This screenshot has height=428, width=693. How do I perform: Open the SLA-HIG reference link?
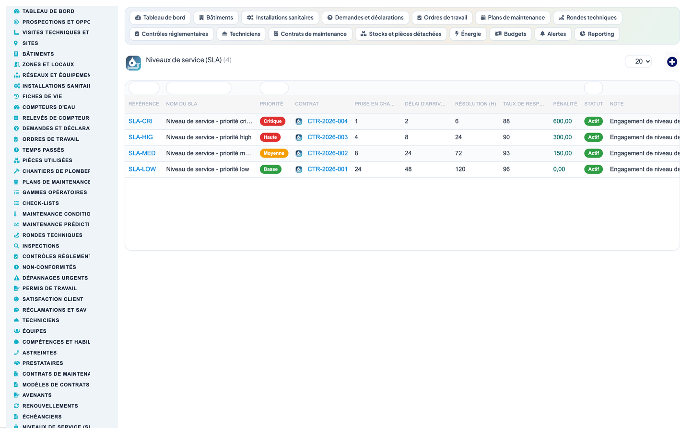tap(141, 137)
